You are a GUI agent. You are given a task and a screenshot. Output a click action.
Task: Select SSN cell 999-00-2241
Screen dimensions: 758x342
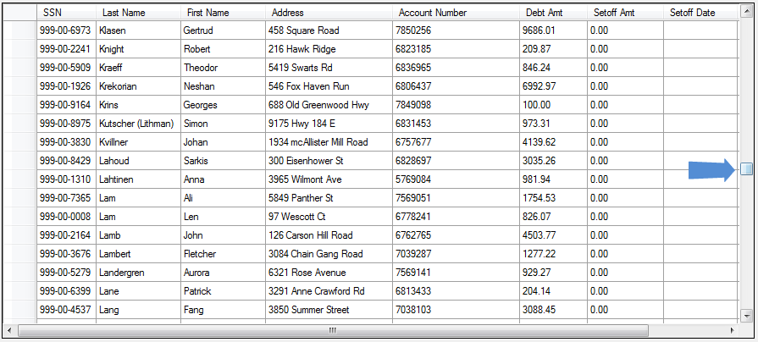point(67,49)
